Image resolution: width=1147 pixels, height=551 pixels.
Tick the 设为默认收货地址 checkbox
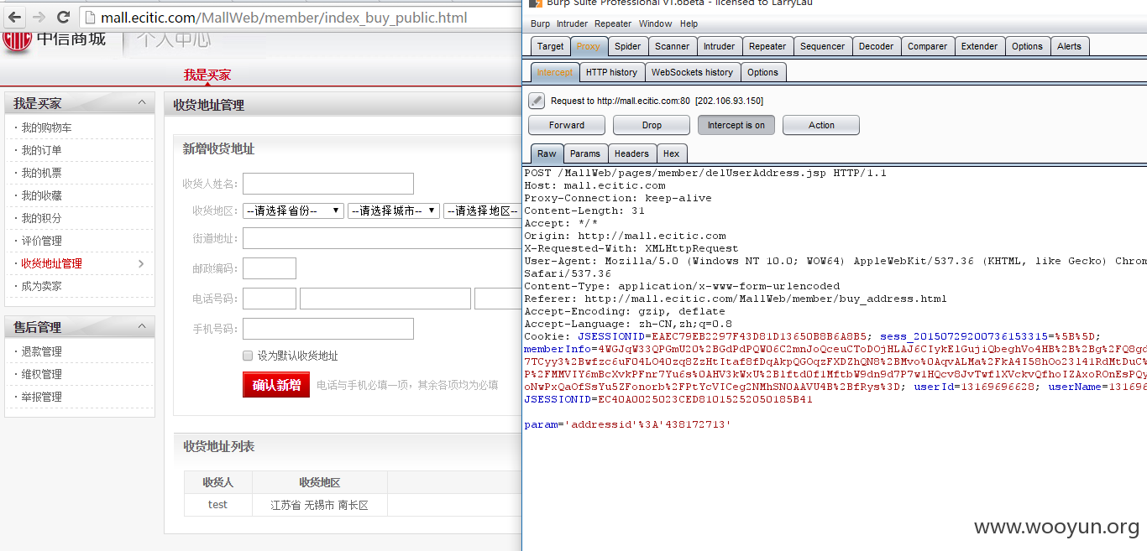[248, 356]
